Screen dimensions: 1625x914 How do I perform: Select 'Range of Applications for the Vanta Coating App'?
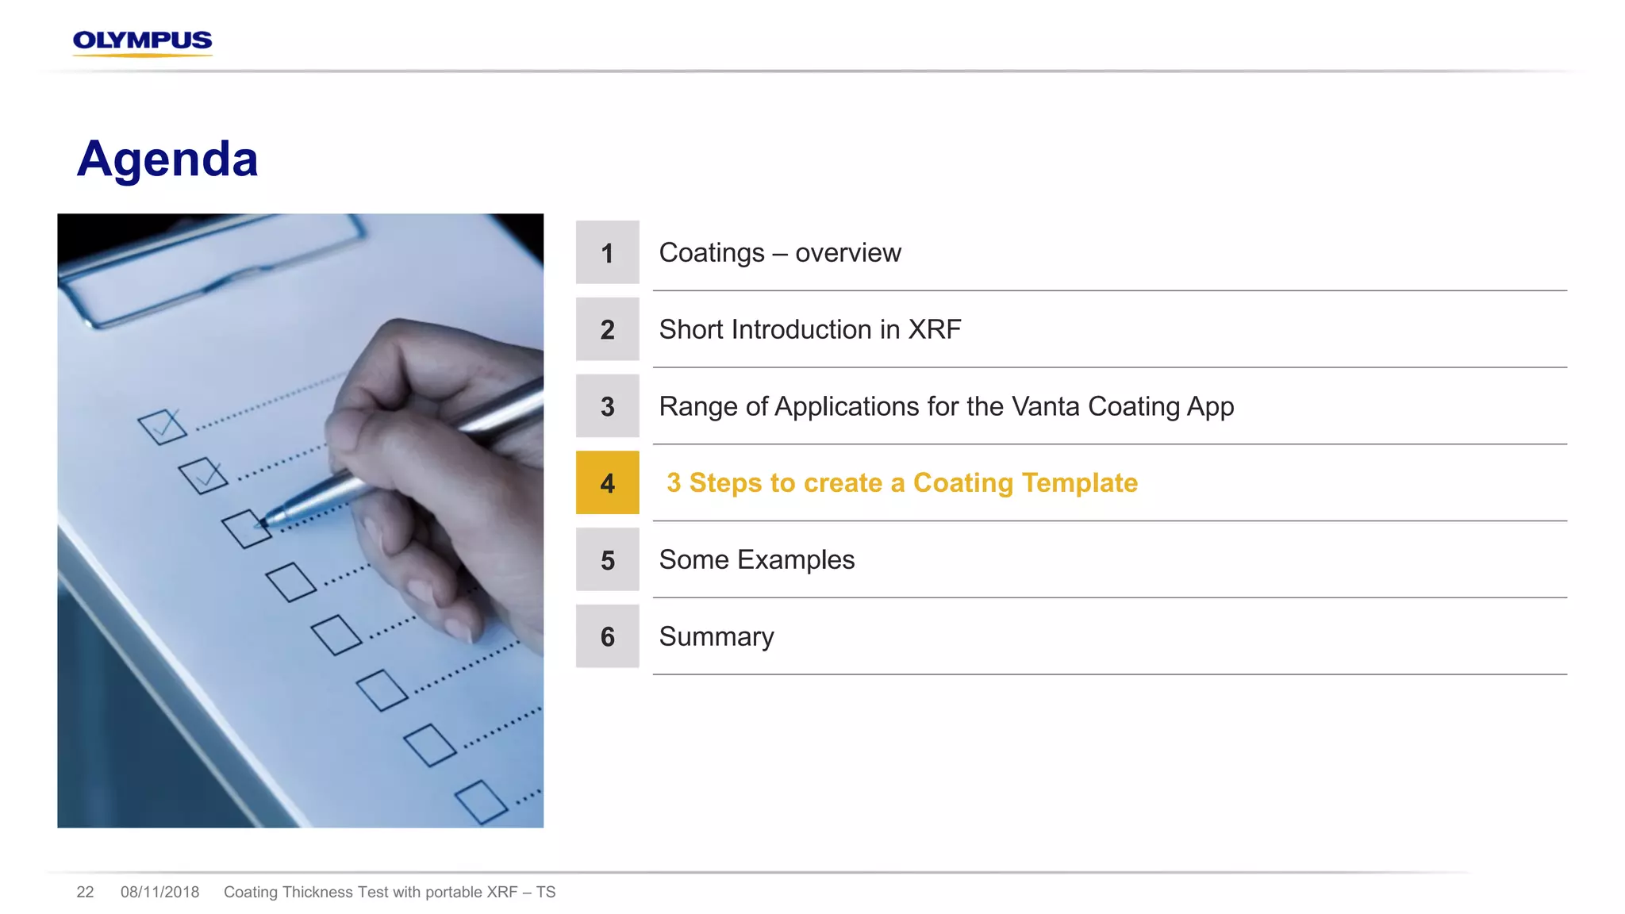pyautogui.click(x=947, y=406)
